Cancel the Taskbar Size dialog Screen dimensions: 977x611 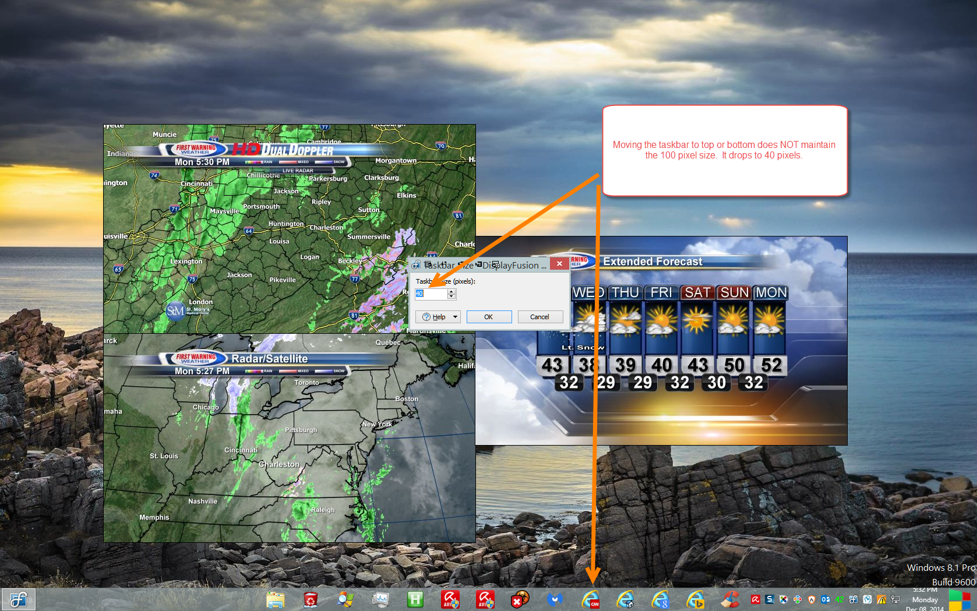[539, 317]
